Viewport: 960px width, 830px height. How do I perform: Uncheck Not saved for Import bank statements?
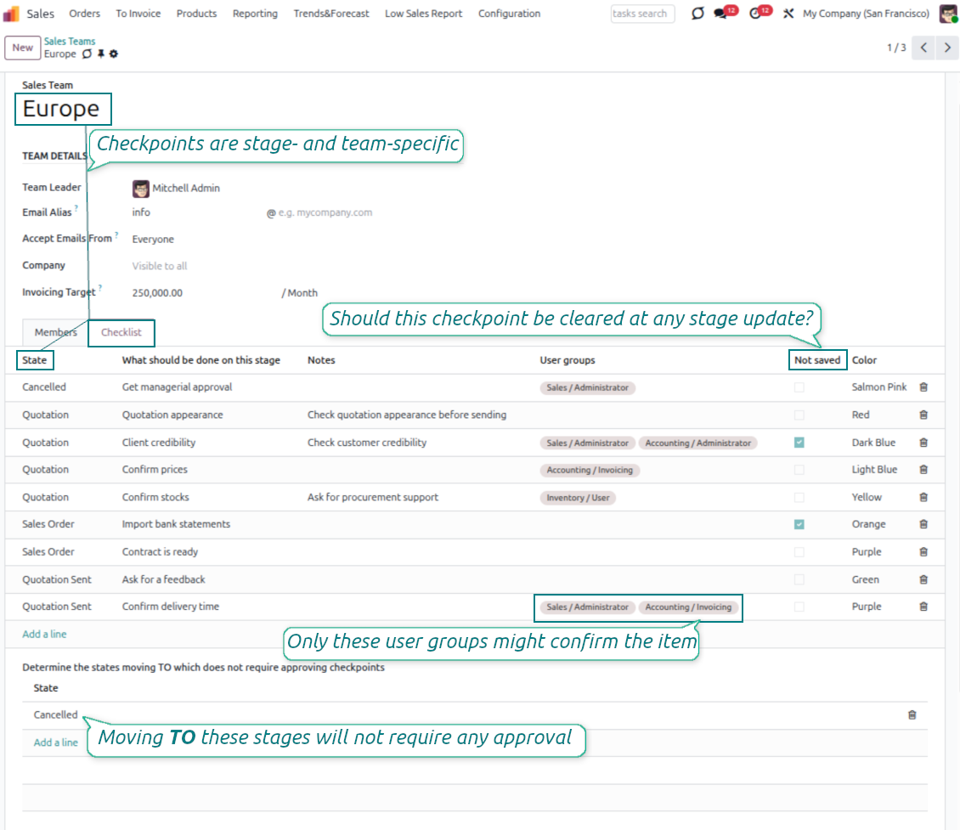(799, 525)
